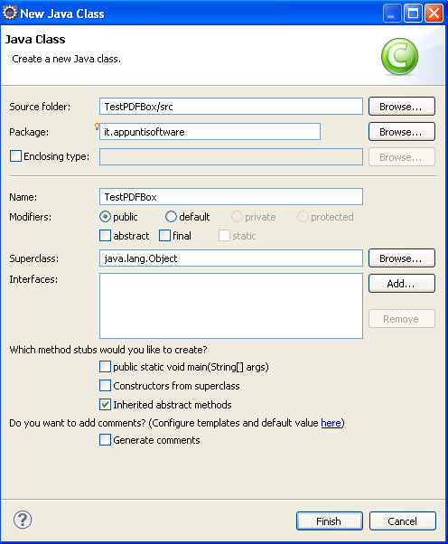Click the help question mark icon
Viewport: 448px width, 544px height.
[23, 520]
